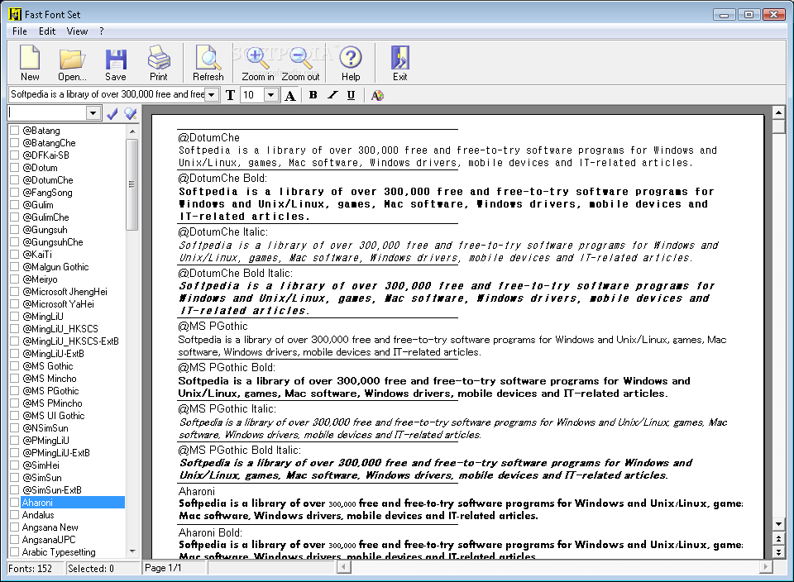Open the File menu

coord(20,31)
